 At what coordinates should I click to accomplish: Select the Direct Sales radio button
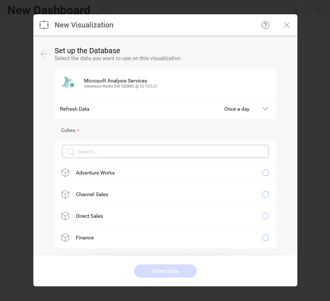[265, 216]
